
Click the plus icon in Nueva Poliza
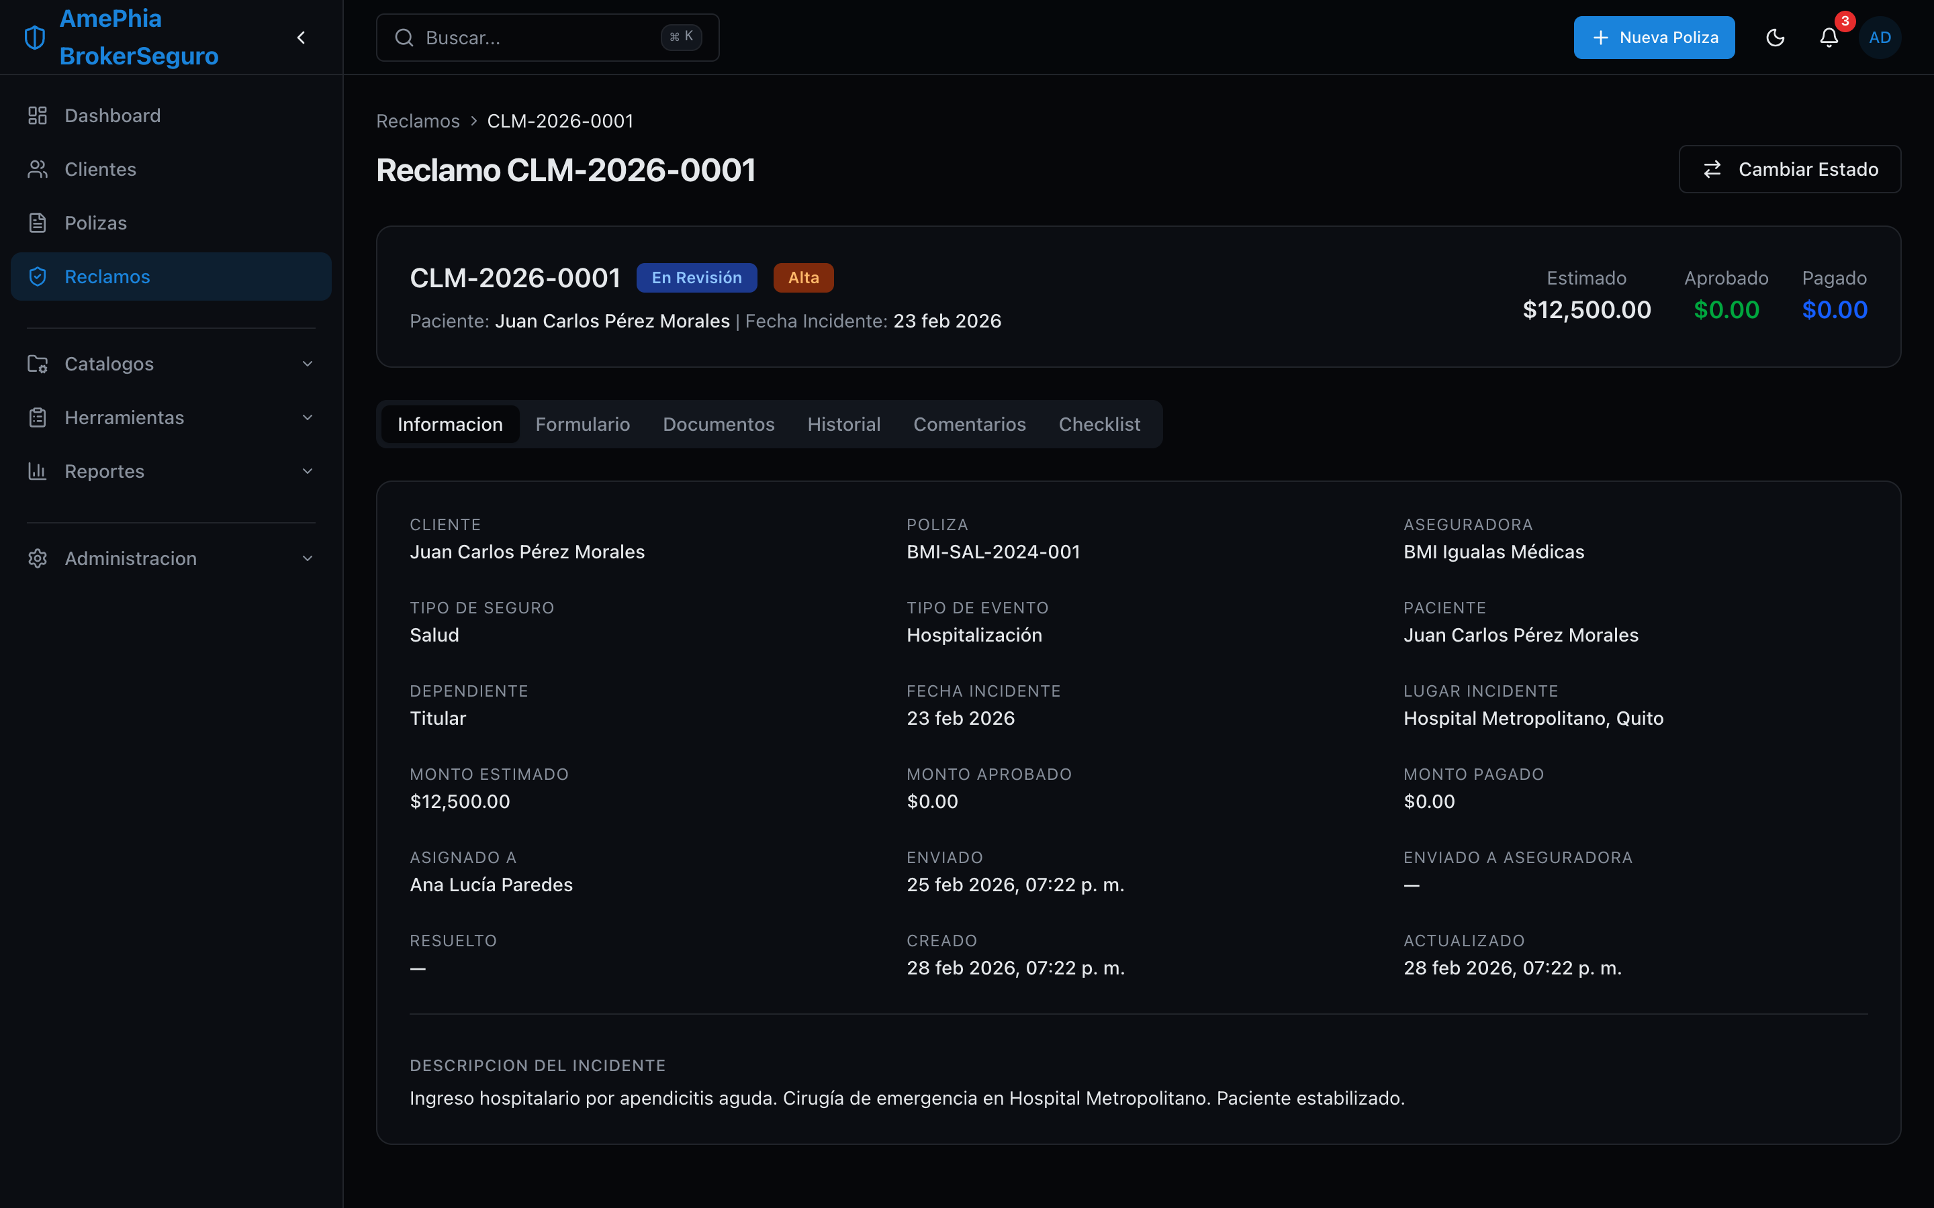pos(1600,38)
